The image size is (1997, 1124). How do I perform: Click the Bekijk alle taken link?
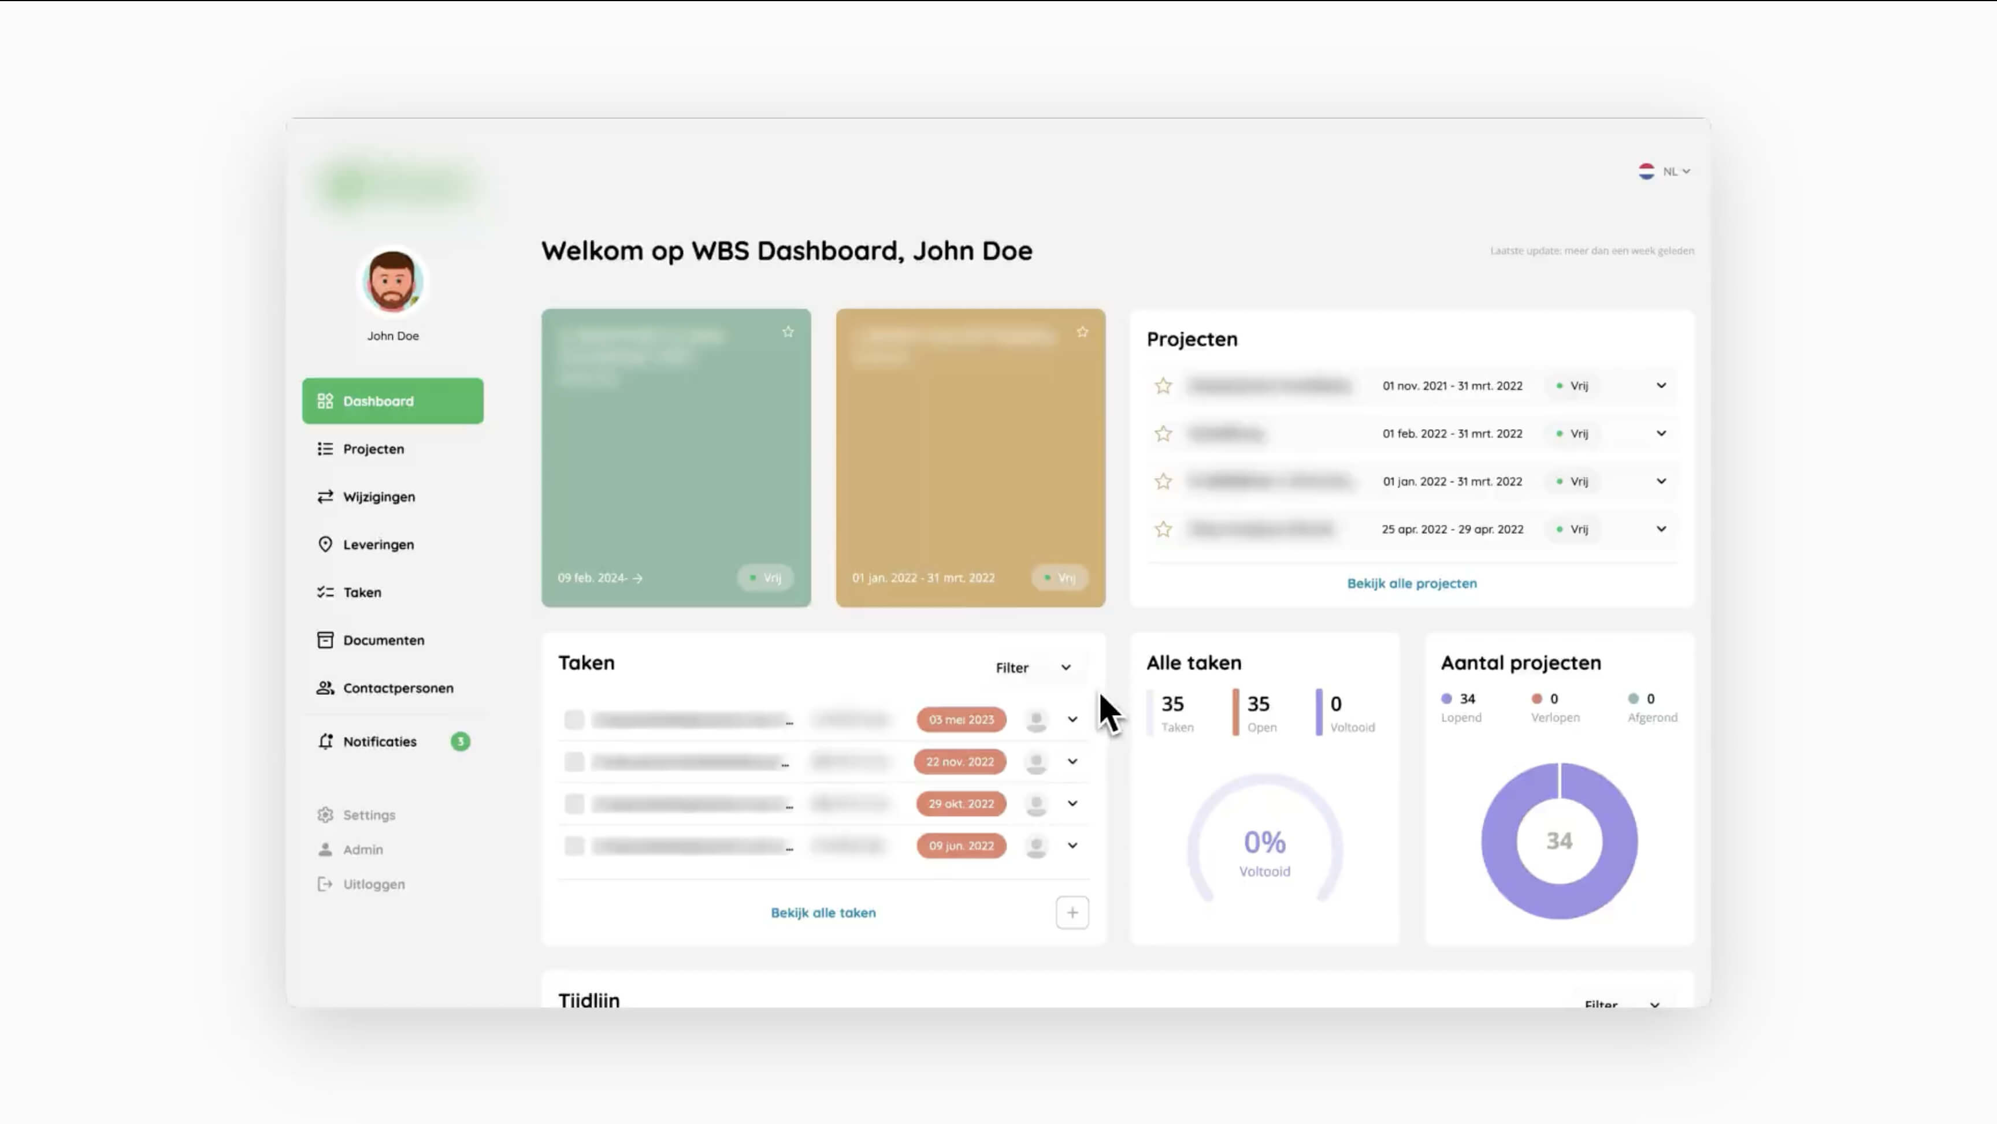pyautogui.click(x=823, y=913)
